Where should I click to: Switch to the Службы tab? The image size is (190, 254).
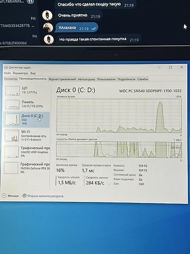(x=143, y=79)
